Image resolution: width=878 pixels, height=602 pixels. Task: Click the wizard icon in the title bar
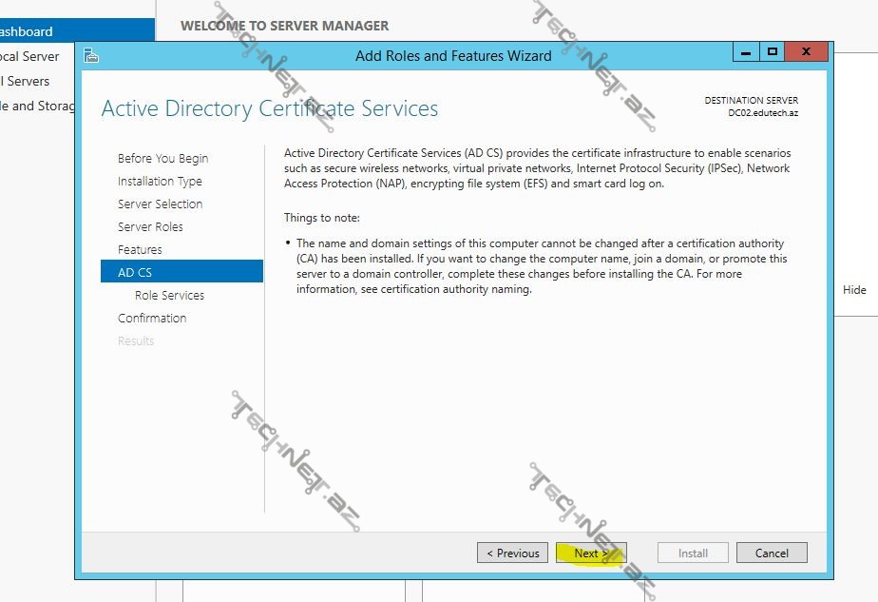point(91,55)
